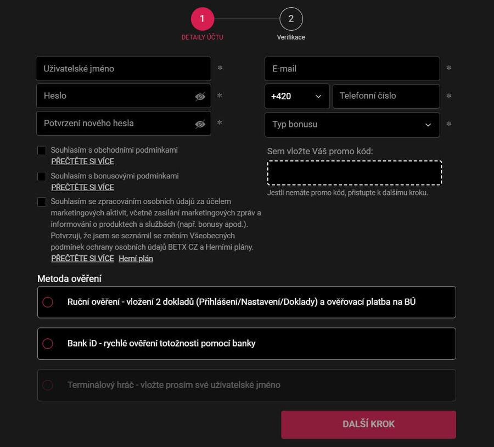Focus the Uživatelské jméno input field
Viewport: 494px width, 447px height.
(123, 69)
